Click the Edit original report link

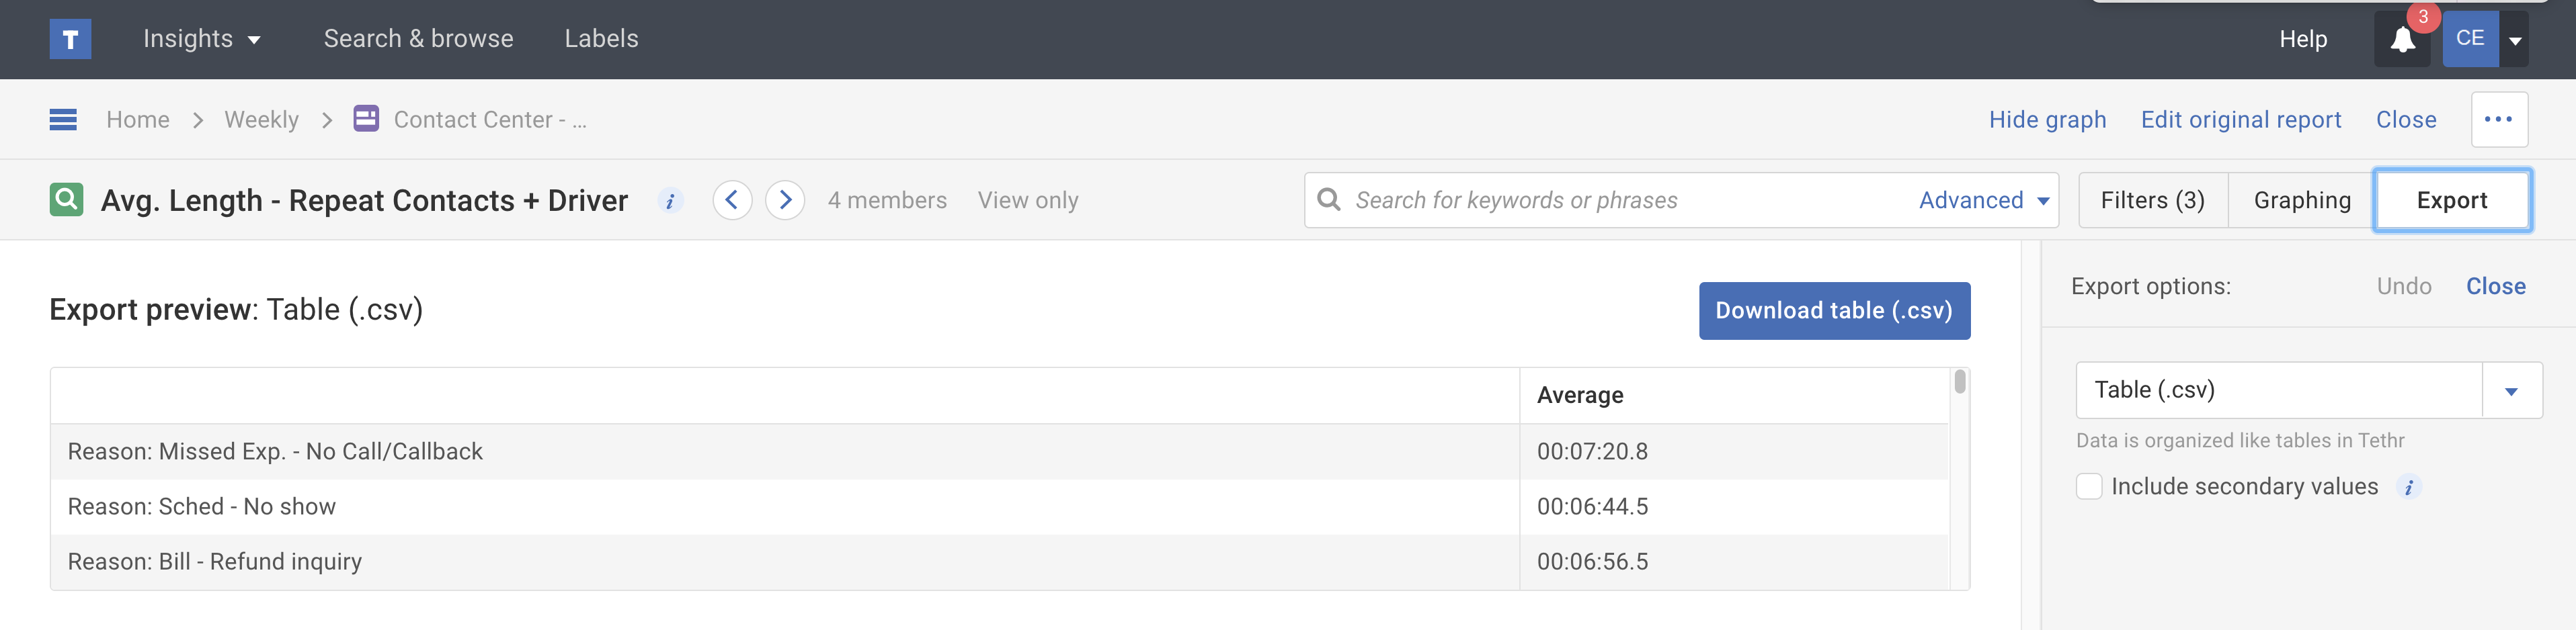coord(2240,120)
